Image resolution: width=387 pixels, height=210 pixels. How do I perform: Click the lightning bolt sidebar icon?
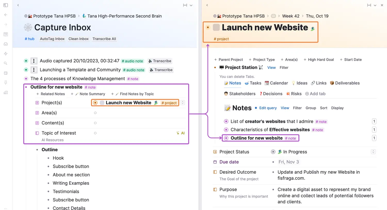point(6,53)
